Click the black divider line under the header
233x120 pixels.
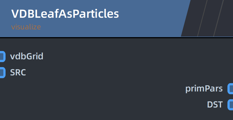(x=116, y=38)
